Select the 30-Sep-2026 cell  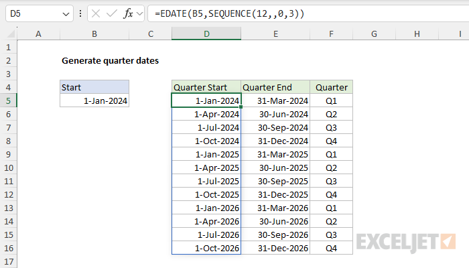point(275,234)
